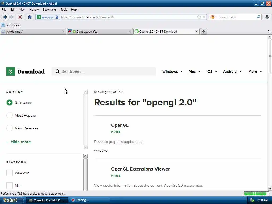The image size is (272, 204).
Task: Switch to Opengl 2.0 - CNET taskbar button
Action: click(46, 200)
